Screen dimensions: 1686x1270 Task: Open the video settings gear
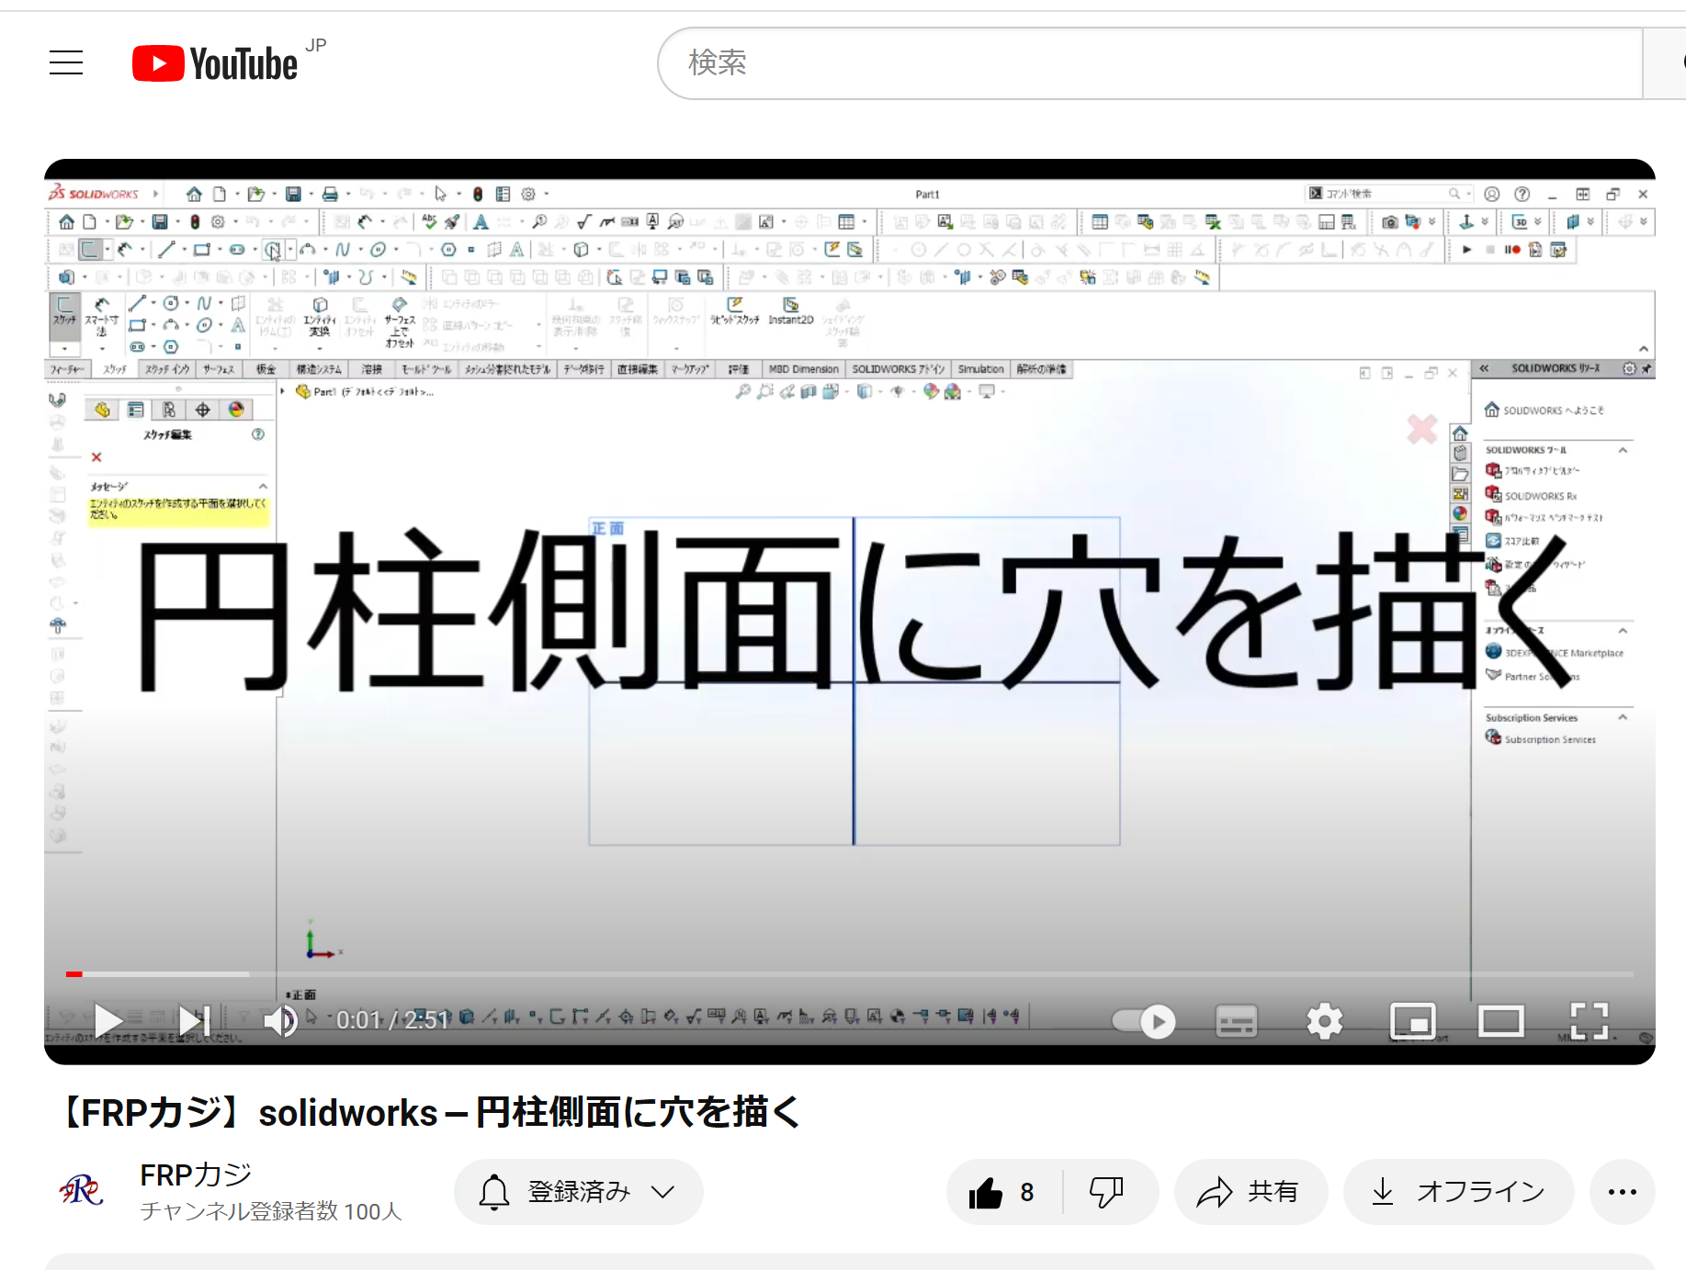[x=1324, y=1021]
